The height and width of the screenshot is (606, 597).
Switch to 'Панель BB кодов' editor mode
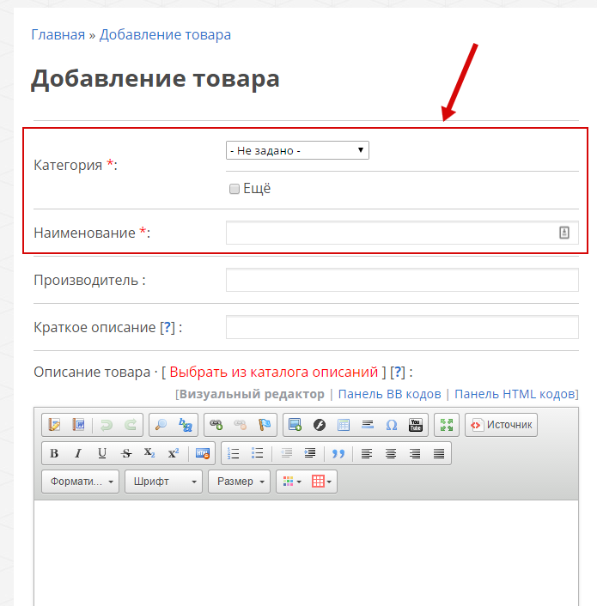[x=389, y=394]
